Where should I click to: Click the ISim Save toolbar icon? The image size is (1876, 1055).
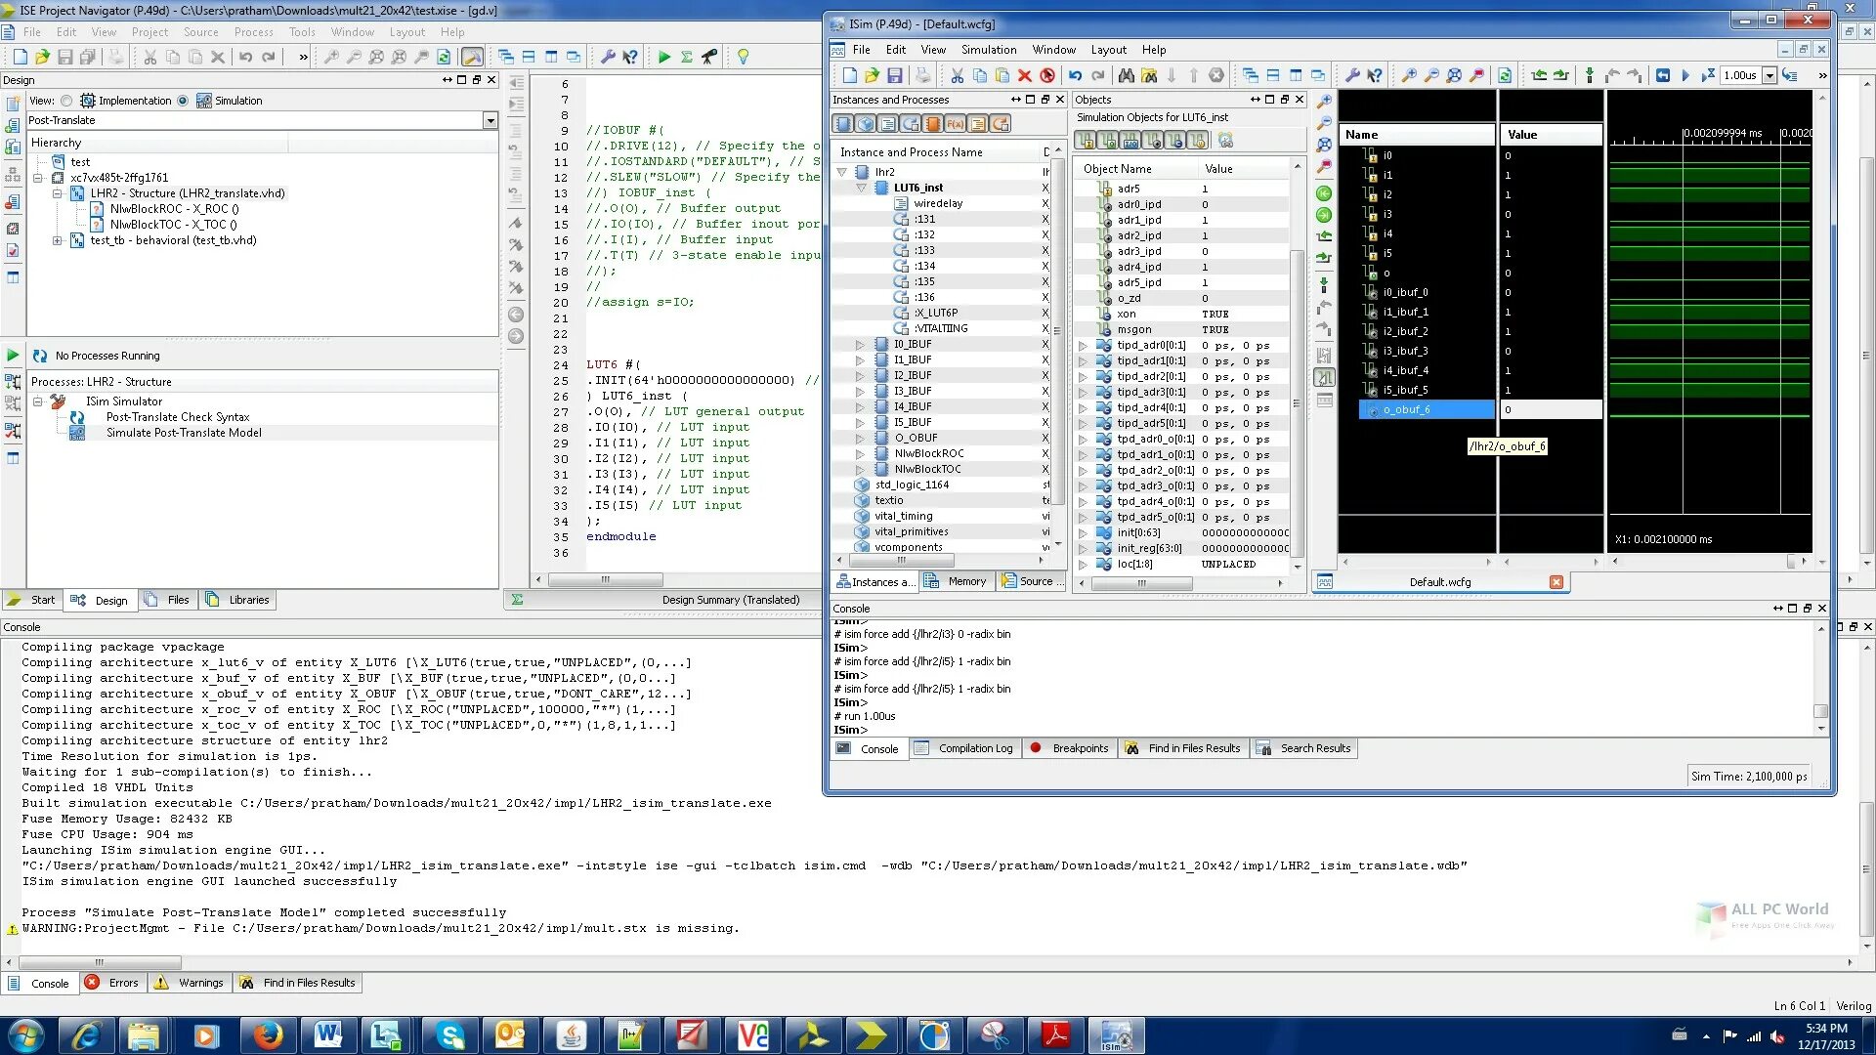894,75
